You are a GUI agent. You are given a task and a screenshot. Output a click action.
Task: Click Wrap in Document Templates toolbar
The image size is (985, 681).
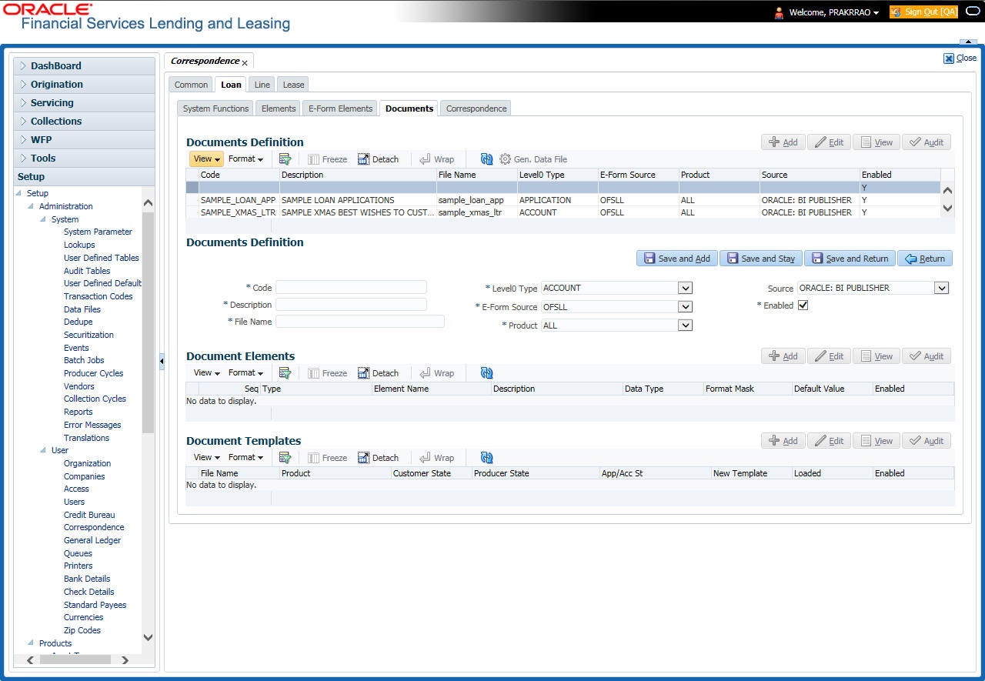coord(436,458)
